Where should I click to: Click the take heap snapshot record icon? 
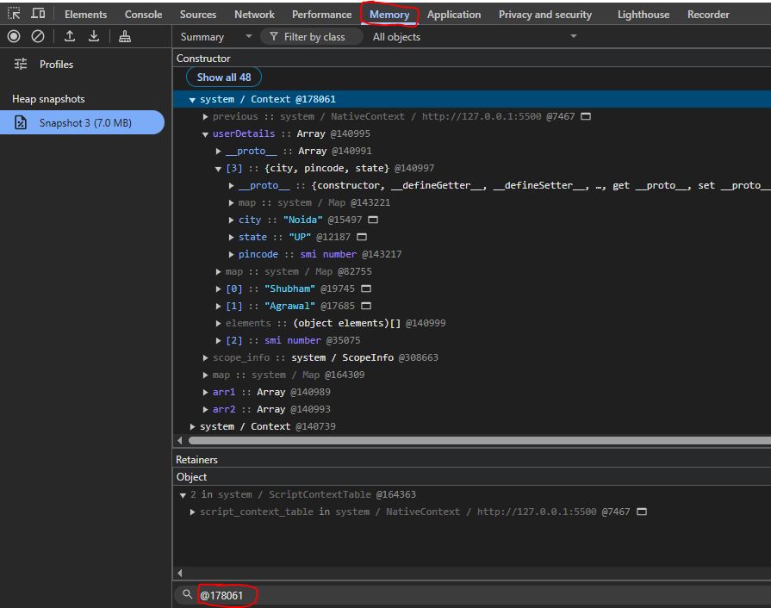pyautogui.click(x=14, y=36)
